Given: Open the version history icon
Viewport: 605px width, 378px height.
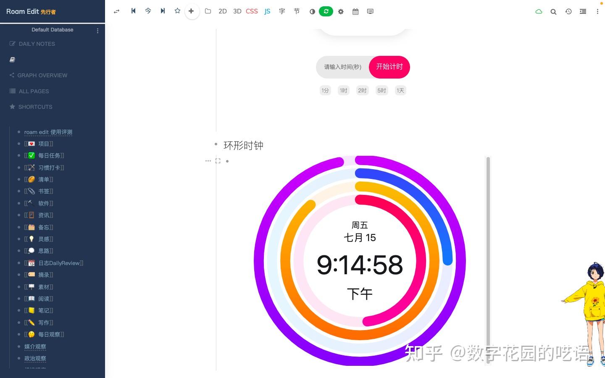Looking at the screenshot, I should [x=568, y=11].
